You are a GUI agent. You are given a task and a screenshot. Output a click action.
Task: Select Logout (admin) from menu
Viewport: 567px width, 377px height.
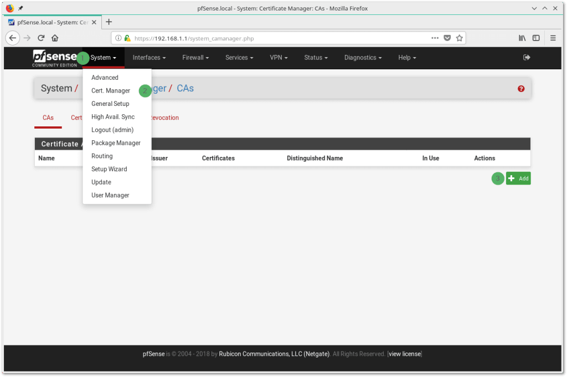click(117, 130)
